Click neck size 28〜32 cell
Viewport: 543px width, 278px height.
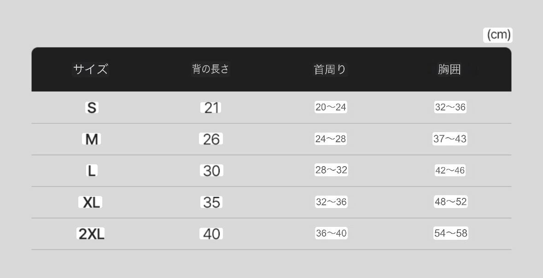[331, 170]
